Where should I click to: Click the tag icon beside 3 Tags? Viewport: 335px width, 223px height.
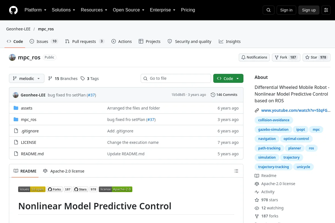click(x=83, y=79)
